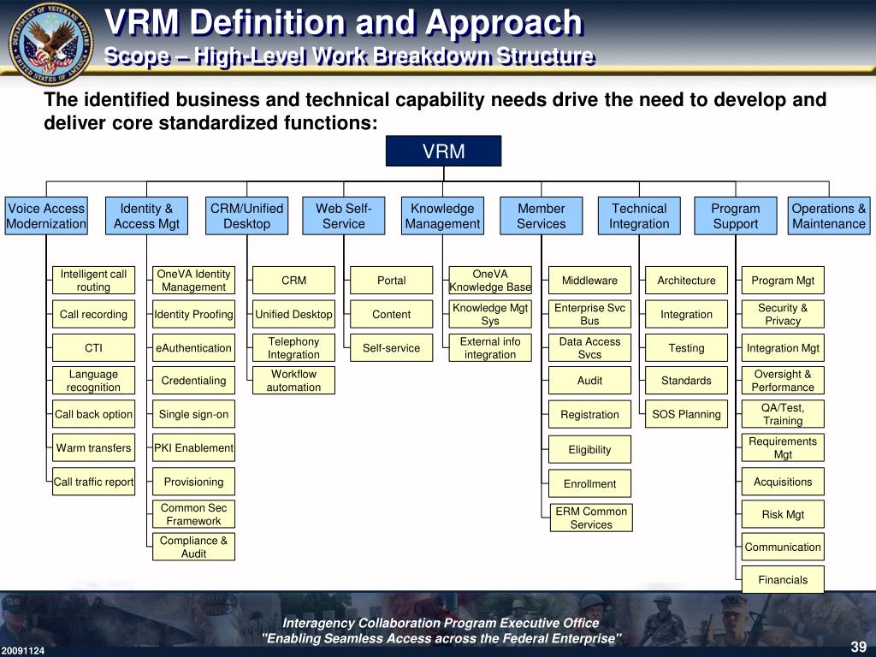The width and height of the screenshot is (876, 657).
Task: Click the Technical Integration box
Action: pyautogui.click(x=639, y=215)
